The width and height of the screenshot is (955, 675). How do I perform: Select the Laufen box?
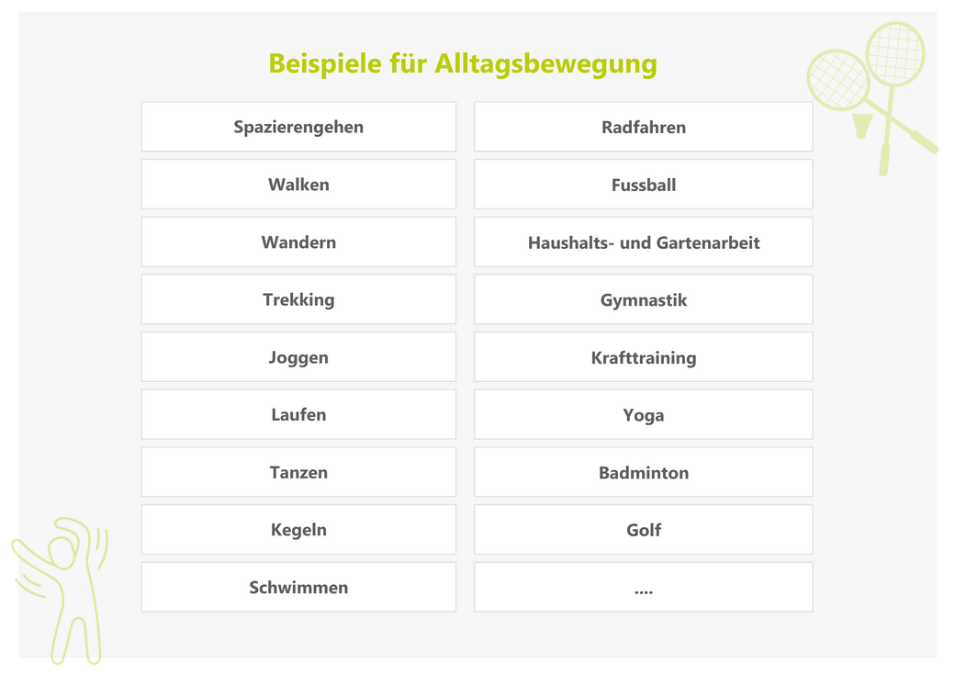[x=298, y=414]
